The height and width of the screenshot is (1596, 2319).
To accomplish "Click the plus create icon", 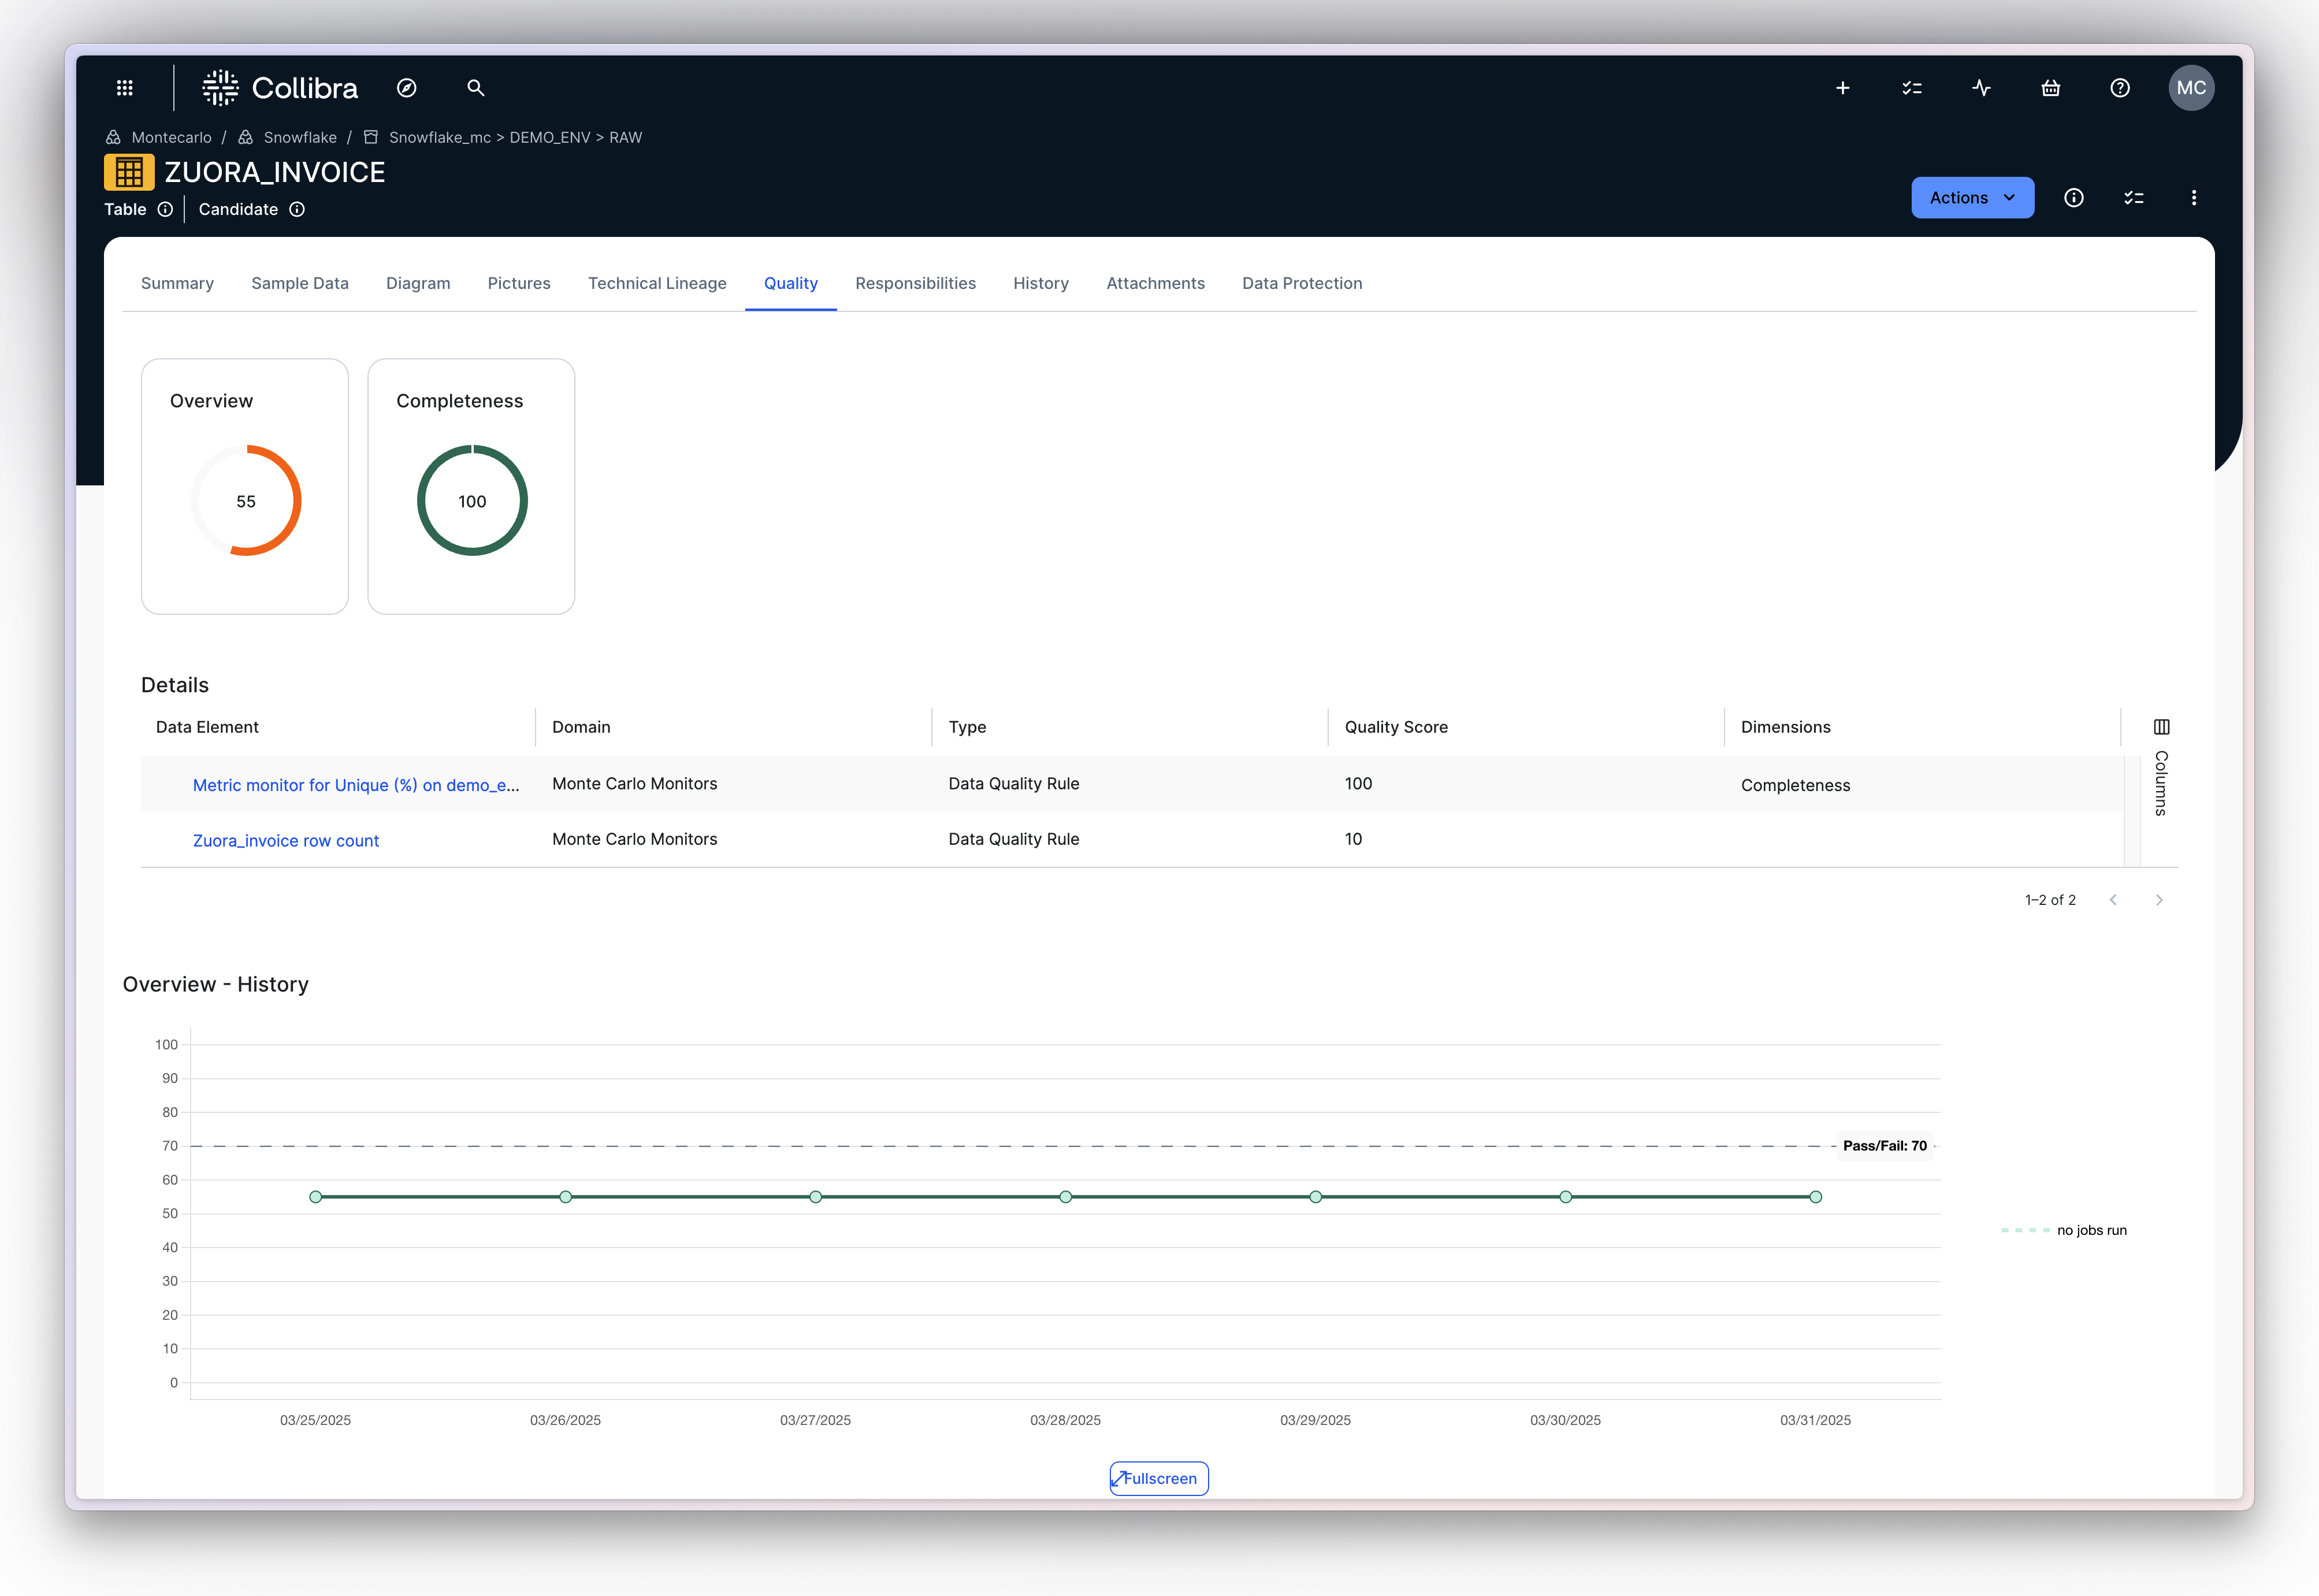I will tap(1842, 88).
